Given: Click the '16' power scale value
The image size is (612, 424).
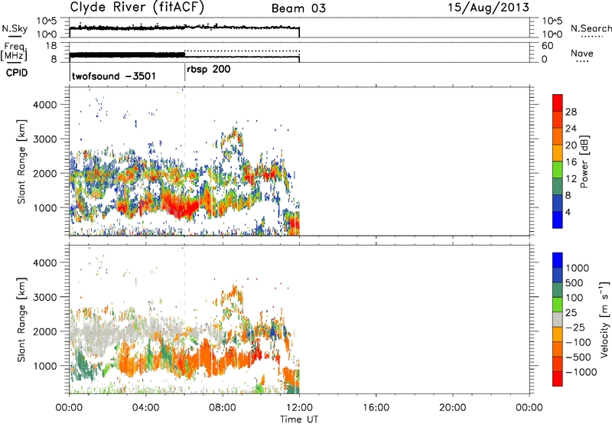Looking at the screenshot, I should 571,162.
